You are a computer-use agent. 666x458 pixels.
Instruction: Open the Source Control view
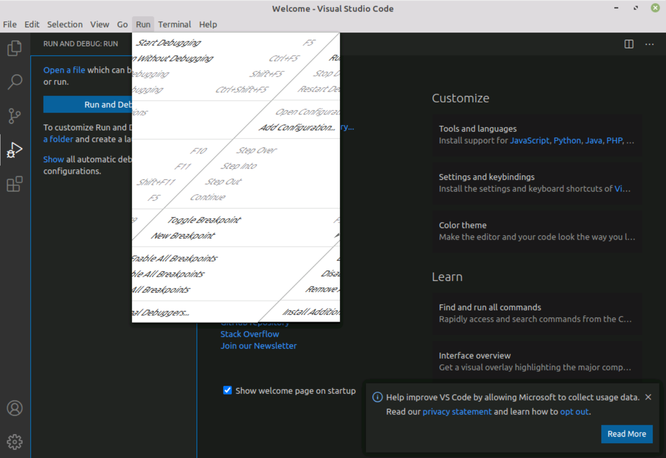pos(14,116)
